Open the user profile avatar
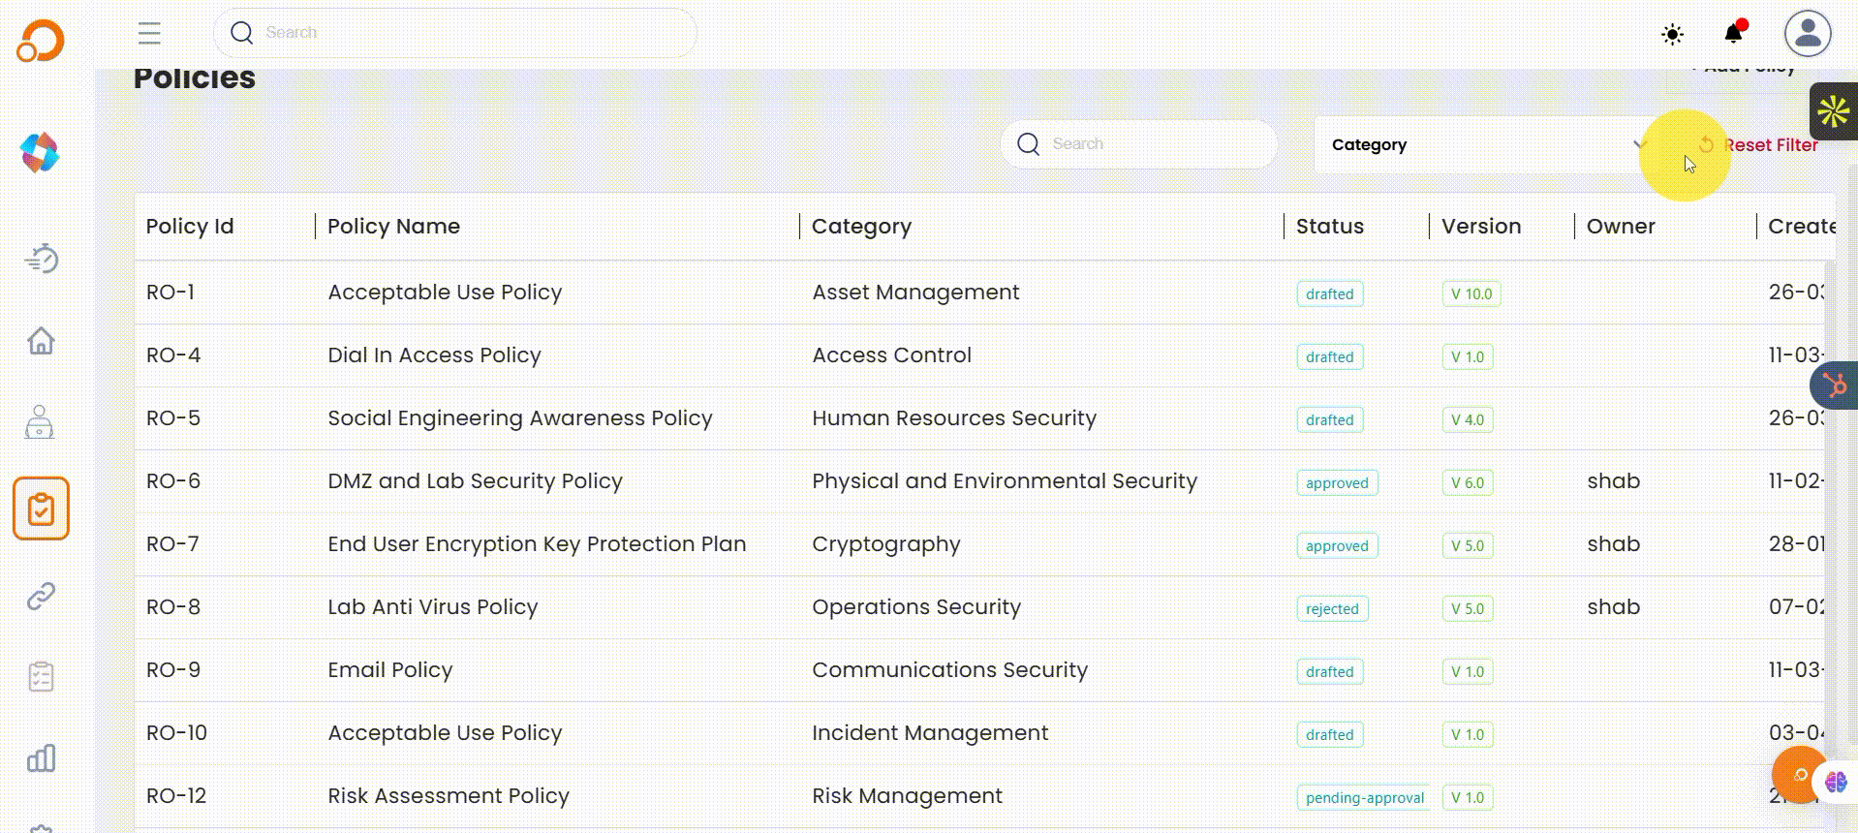Image resolution: width=1858 pixels, height=833 pixels. [x=1808, y=34]
